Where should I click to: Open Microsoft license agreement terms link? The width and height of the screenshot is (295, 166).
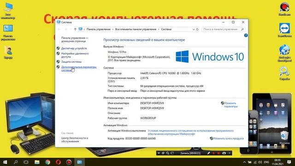click(190, 132)
